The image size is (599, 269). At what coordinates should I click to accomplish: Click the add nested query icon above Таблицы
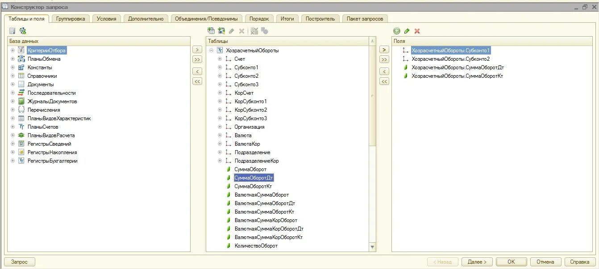(211, 31)
